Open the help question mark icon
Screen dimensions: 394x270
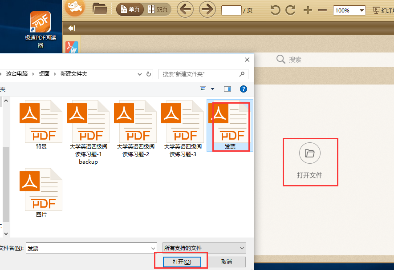click(x=243, y=89)
